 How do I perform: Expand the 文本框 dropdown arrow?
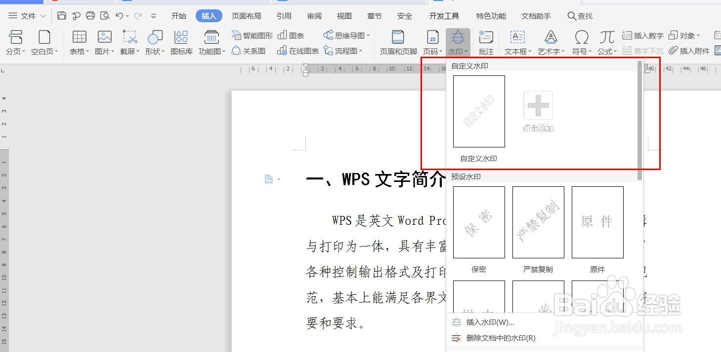pyautogui.click(x=530, y=52)
